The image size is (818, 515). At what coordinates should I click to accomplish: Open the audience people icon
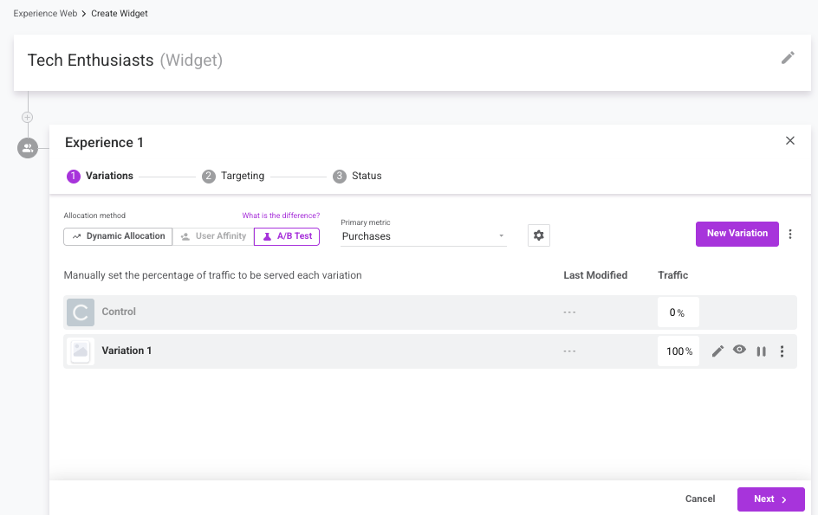tap(28, 148)
